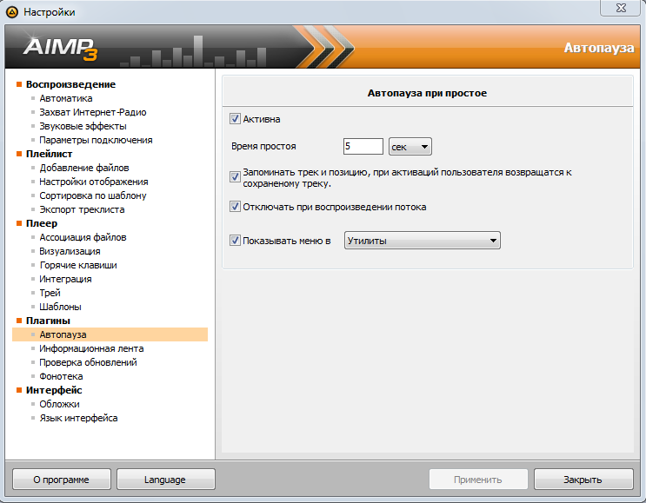Click the О программе button
646x503 pixels.
coord(62,480)
